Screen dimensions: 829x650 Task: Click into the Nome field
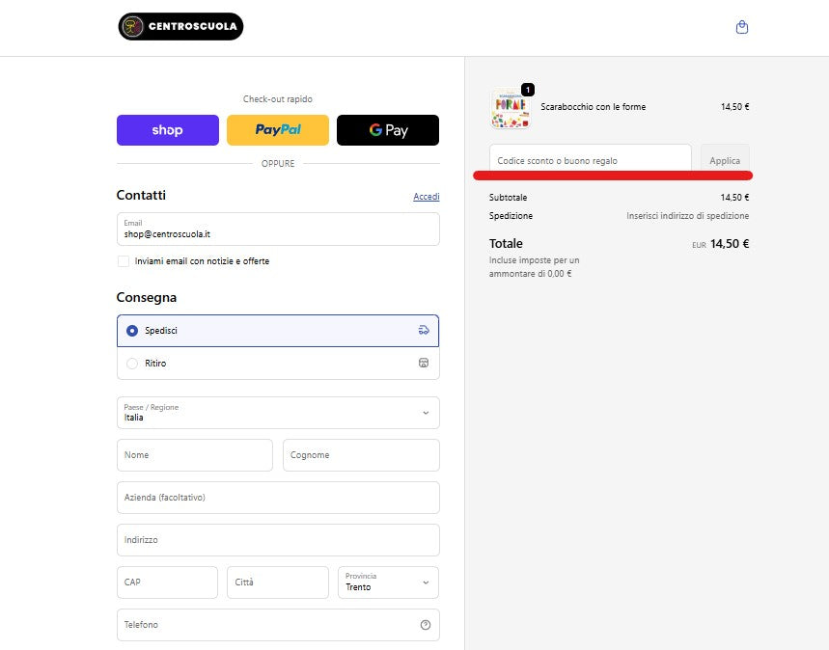click(x=194, y=455)
